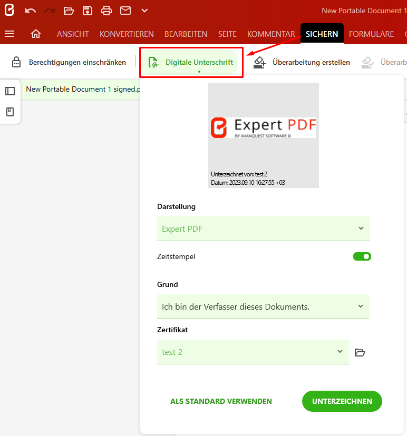This screenshot has width=407, height=436.
Task: Open the KOMMENTAR tab
Action: coord(271,34)
